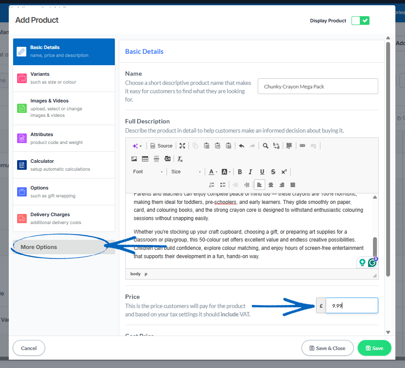Screen dimensions: 405x368
Task: Toggle center text alignment
Action: [x=271, y=185]
